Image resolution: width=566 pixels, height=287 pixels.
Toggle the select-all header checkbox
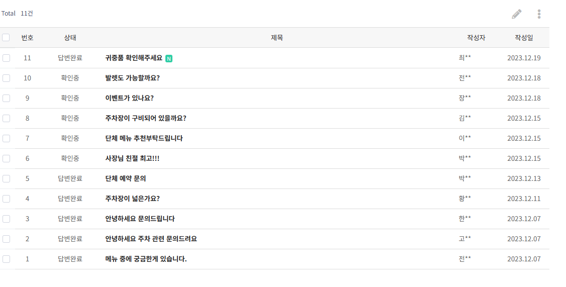[x=6, y=38]
